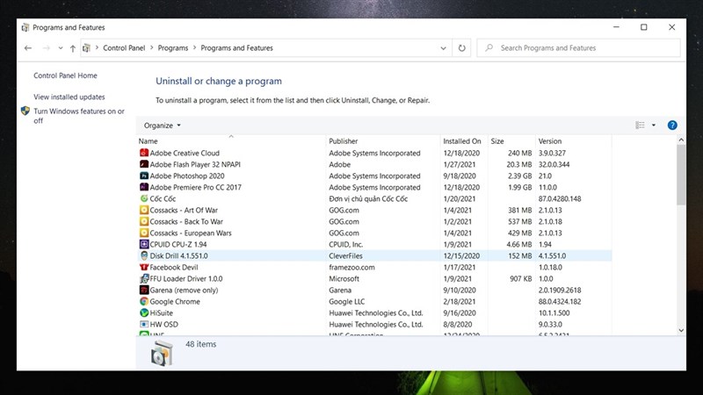Select the Facebook Devil row name
Viewport: 703px width, 395px height.
[x=173, y=268]
